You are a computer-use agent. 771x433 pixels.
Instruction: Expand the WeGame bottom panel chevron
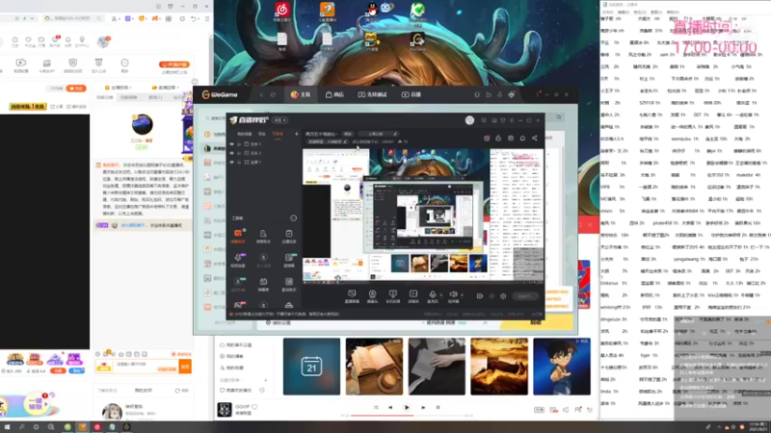486,323
